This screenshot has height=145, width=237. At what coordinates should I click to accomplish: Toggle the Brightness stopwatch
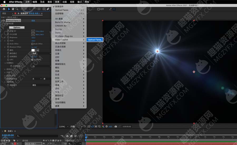8,37
